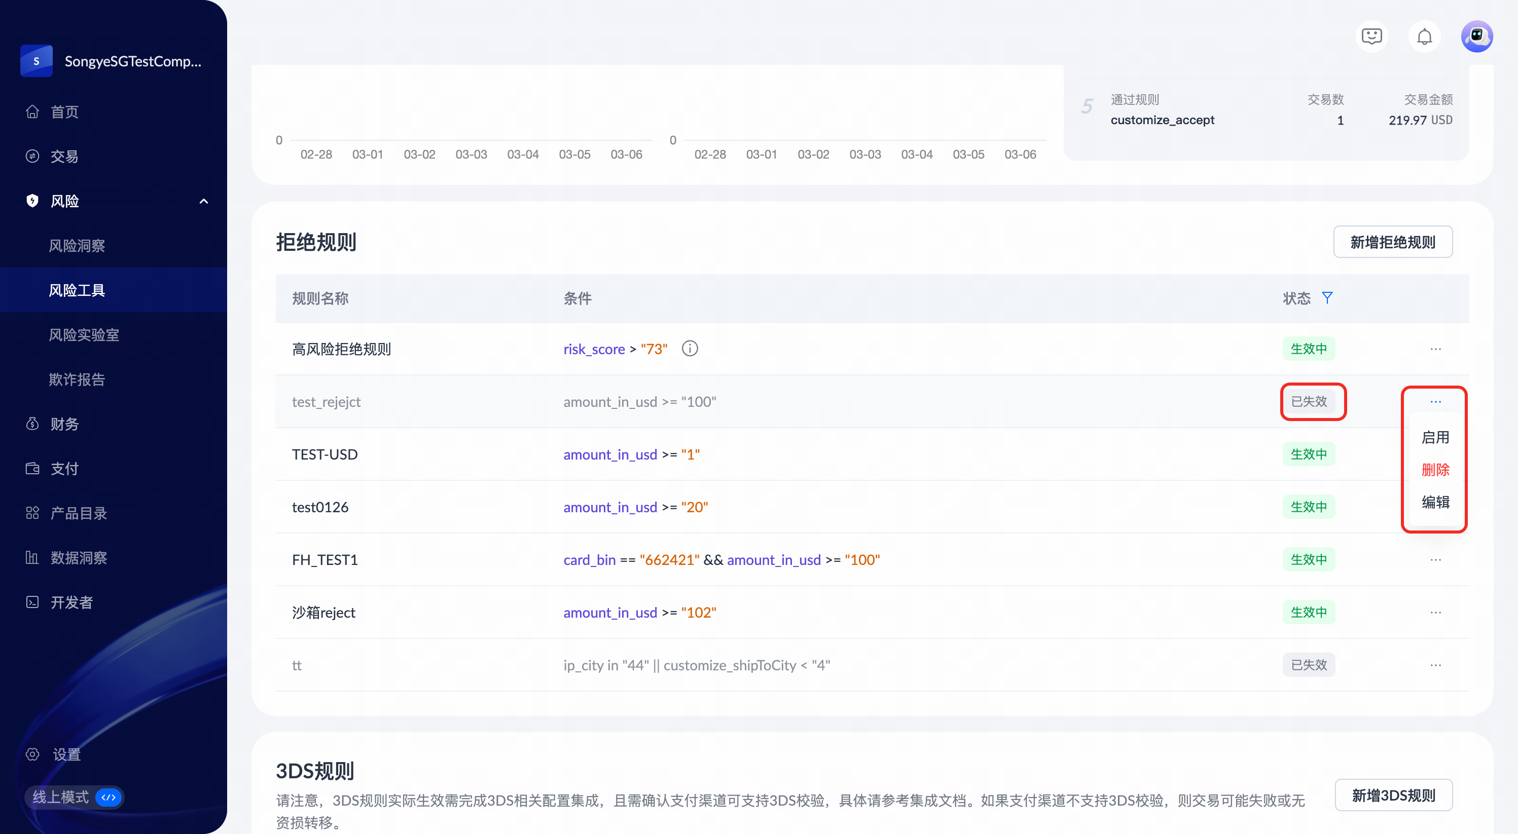Open the feedback chat icon
The image size is (1518, 834).
click(x=1371, y=36)
